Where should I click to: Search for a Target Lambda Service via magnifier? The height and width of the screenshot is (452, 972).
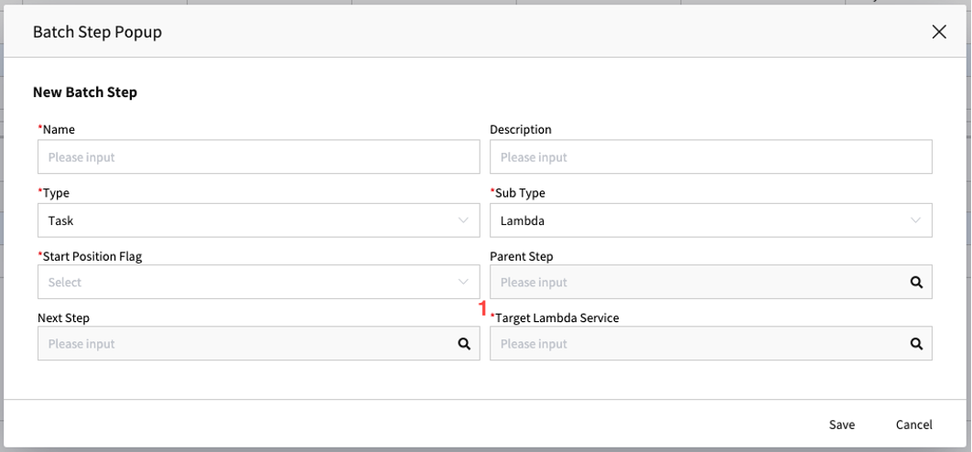(916, 344)
